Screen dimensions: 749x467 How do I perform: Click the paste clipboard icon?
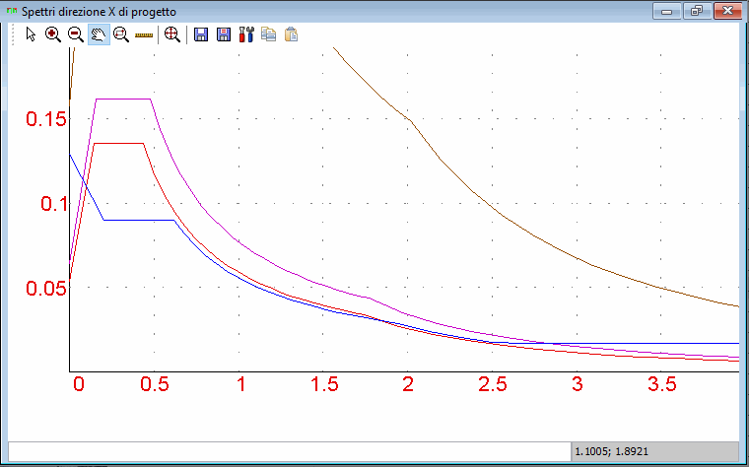tap(291, 34)
